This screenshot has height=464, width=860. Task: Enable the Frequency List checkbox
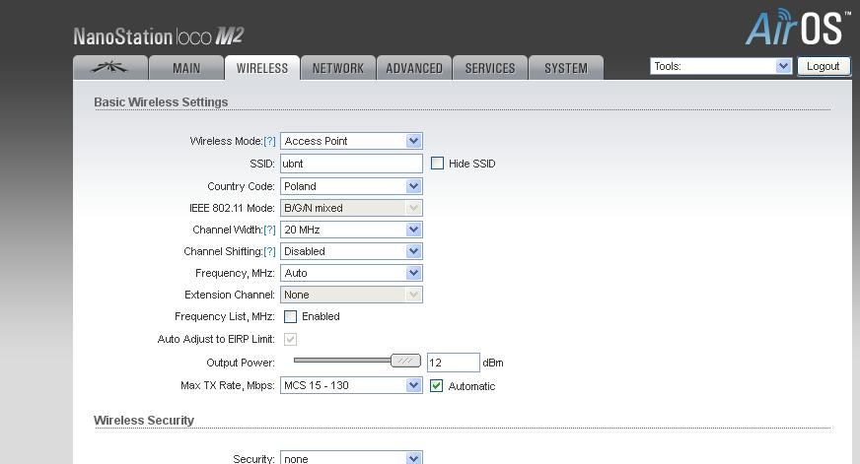coord(290,316)
